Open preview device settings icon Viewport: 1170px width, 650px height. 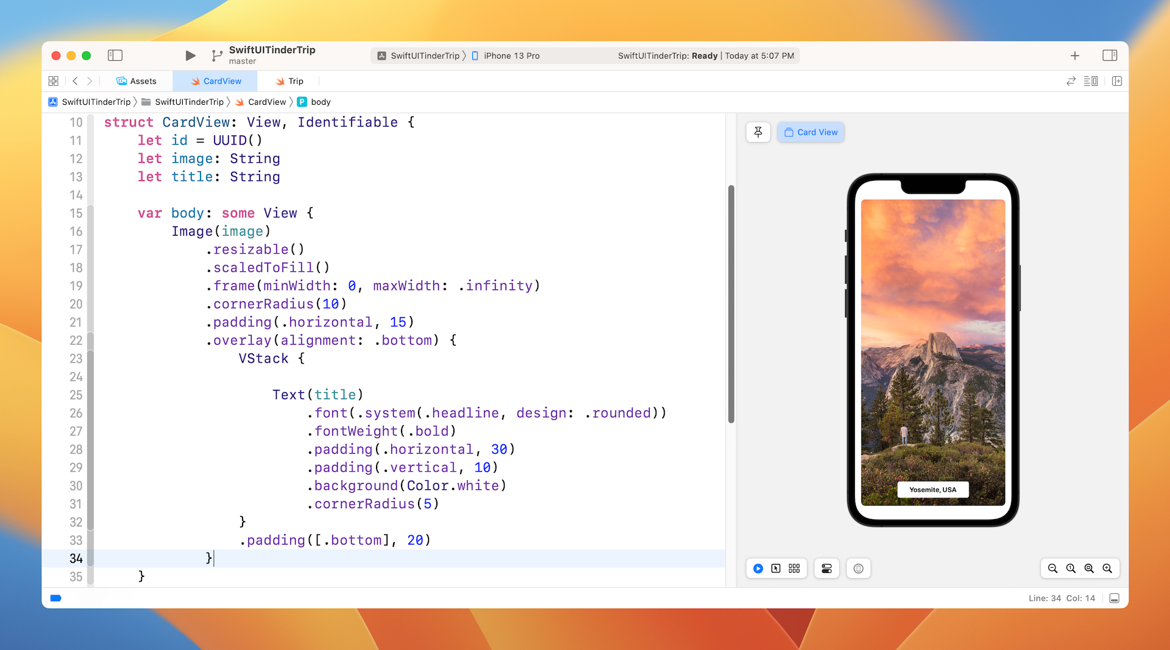click(826, 568)
